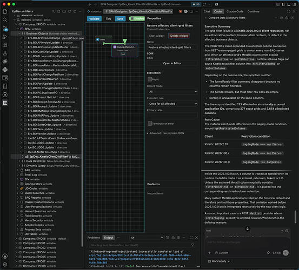Click the chat panel vertical scrollbar
The image size is (299, 270).
295,217
